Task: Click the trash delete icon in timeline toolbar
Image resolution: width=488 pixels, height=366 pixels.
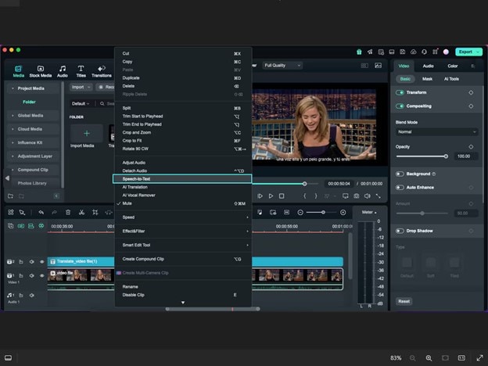Action: tap(68, 212)
